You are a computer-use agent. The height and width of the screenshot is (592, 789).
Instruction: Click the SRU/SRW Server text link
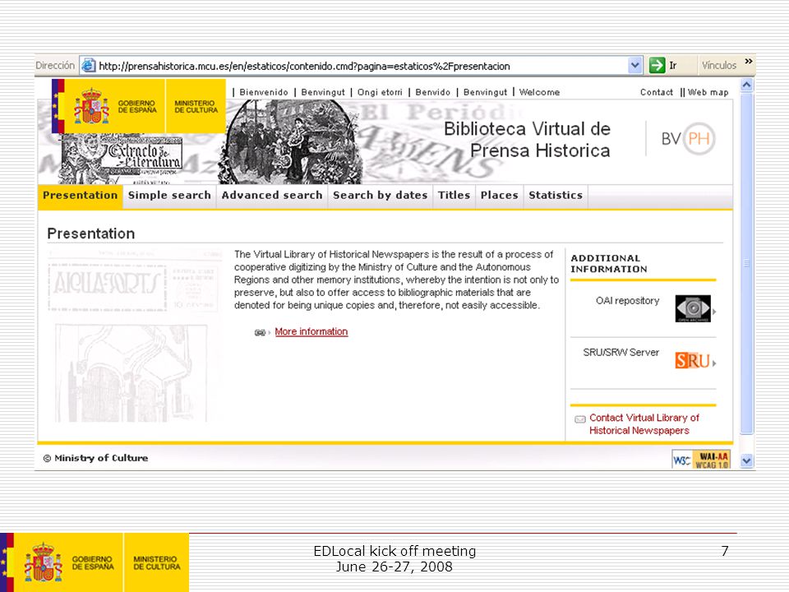621,353
